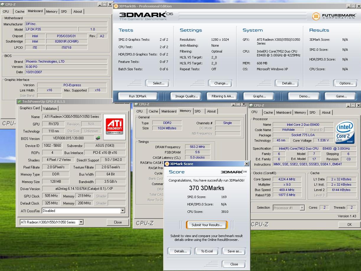Open the About tab in mainboard CPU-Z window
This screenshot has width=361, height=271.
(78, 12)
